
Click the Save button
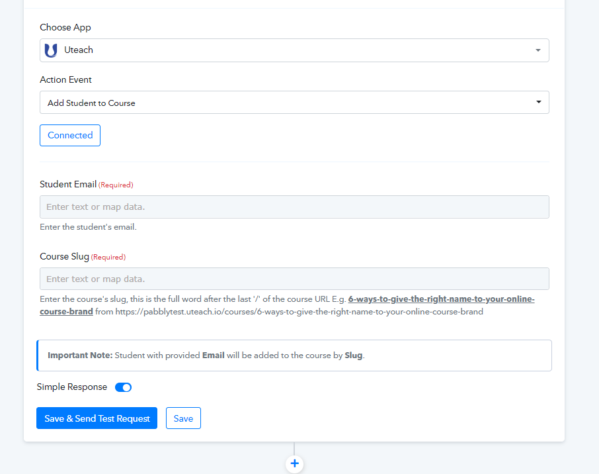tap(183, 418)
